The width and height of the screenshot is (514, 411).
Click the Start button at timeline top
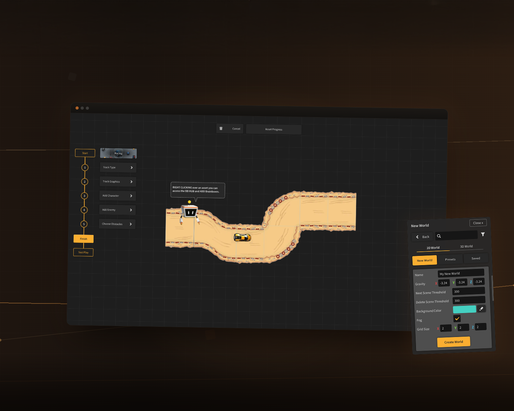pos(85,153)
